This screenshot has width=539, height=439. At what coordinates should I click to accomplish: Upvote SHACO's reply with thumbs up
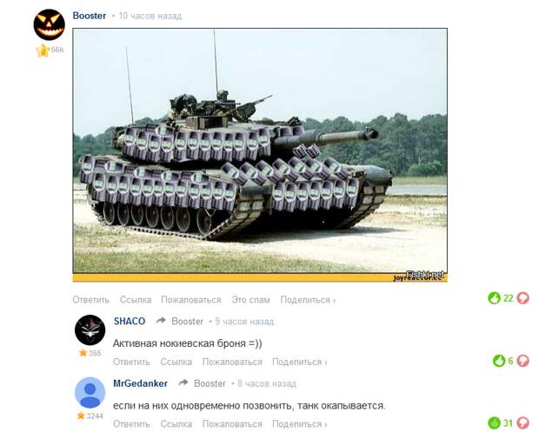point(499,361)
